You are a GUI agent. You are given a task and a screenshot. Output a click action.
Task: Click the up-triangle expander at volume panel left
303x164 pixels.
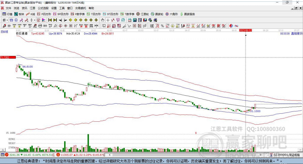click(x=3, y=150)
